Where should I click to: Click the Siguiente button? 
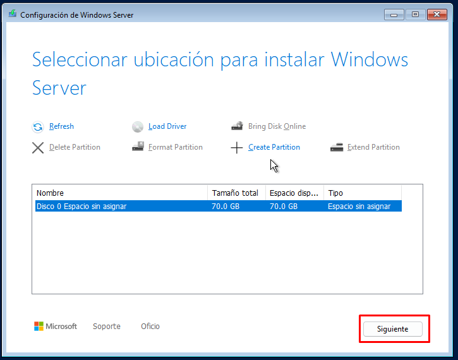point(392,329)
